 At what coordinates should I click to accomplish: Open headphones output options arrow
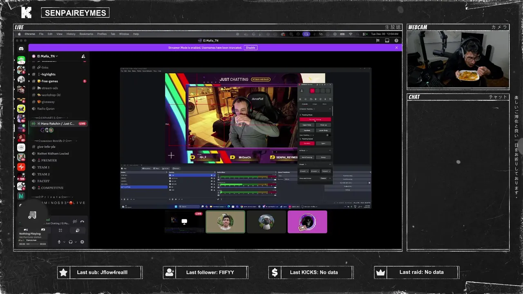pos(76,242)
